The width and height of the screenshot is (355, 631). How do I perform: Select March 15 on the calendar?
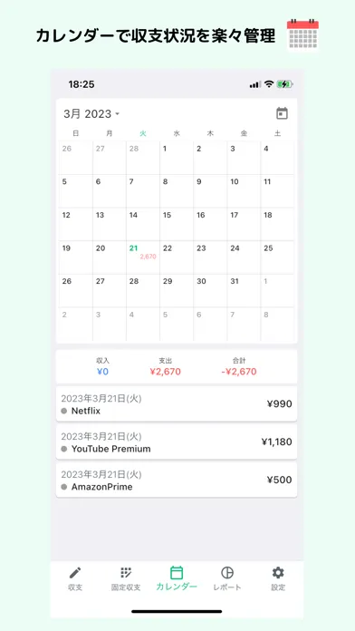point(177,224)
